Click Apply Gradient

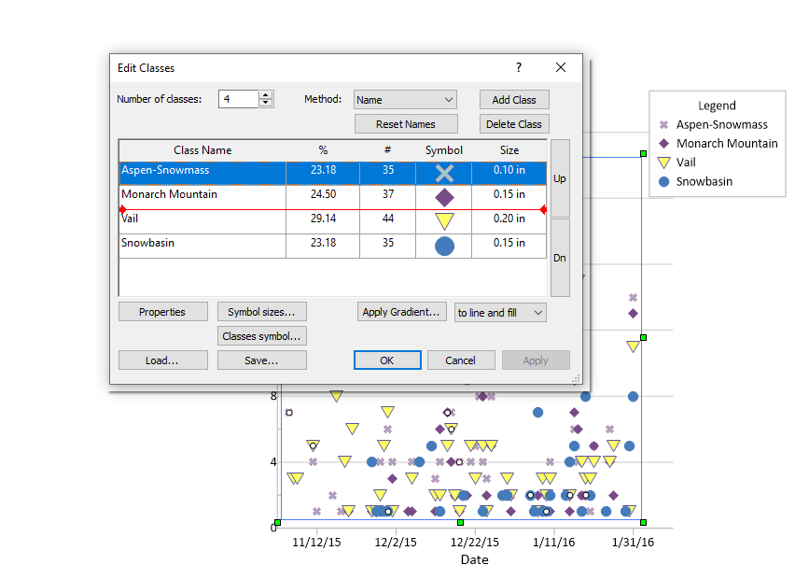coord(401,312)
